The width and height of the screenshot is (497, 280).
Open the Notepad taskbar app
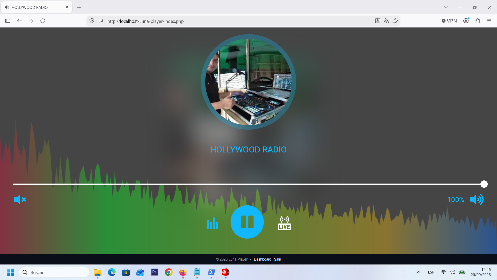197,272
